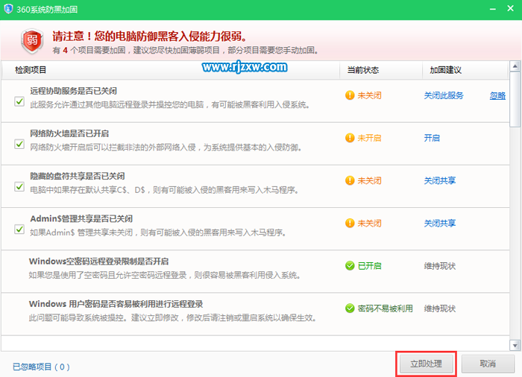Click green check icon beside 密码不易被利用

350,308
